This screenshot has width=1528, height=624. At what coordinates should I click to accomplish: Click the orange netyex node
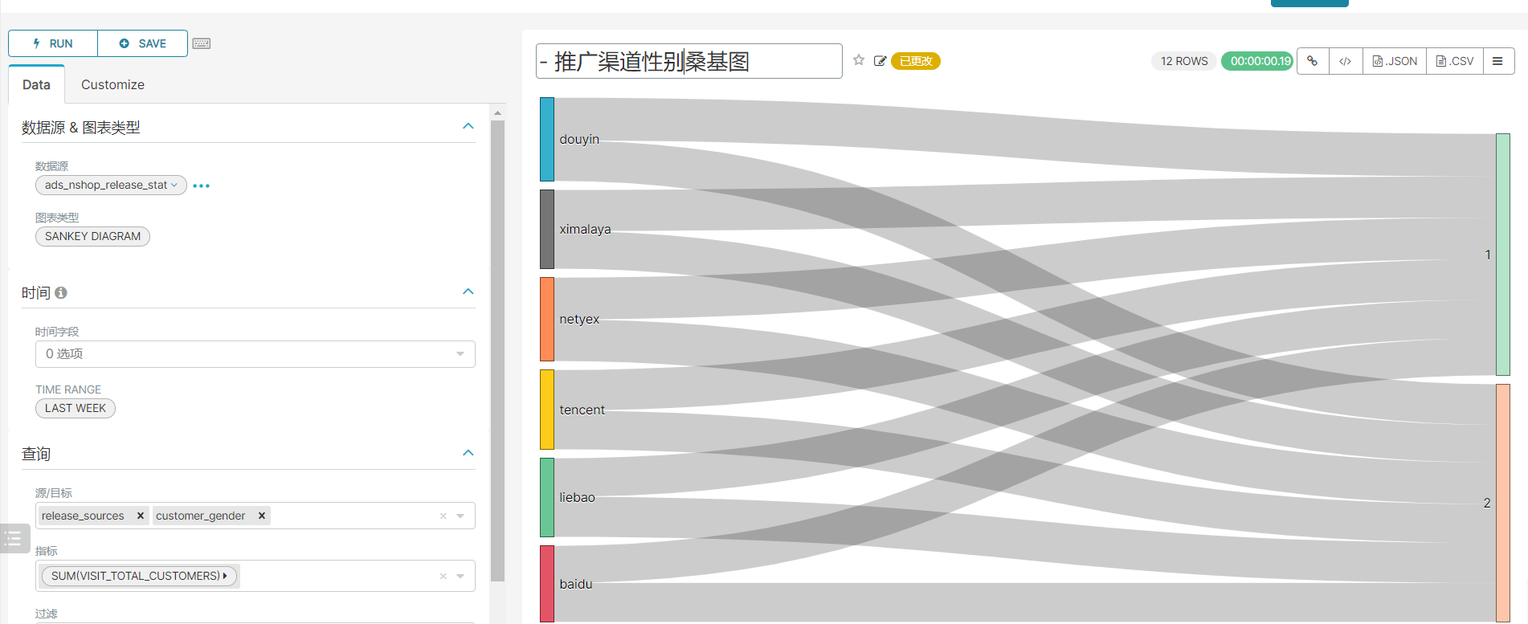tap(547, 319)
